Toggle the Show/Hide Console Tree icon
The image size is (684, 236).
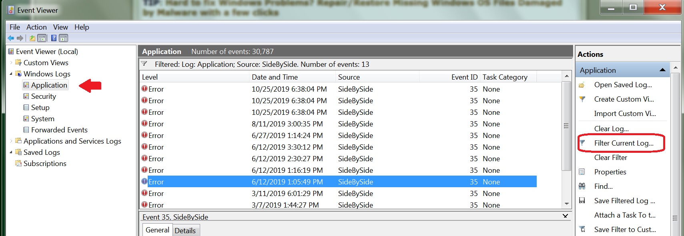42,38
